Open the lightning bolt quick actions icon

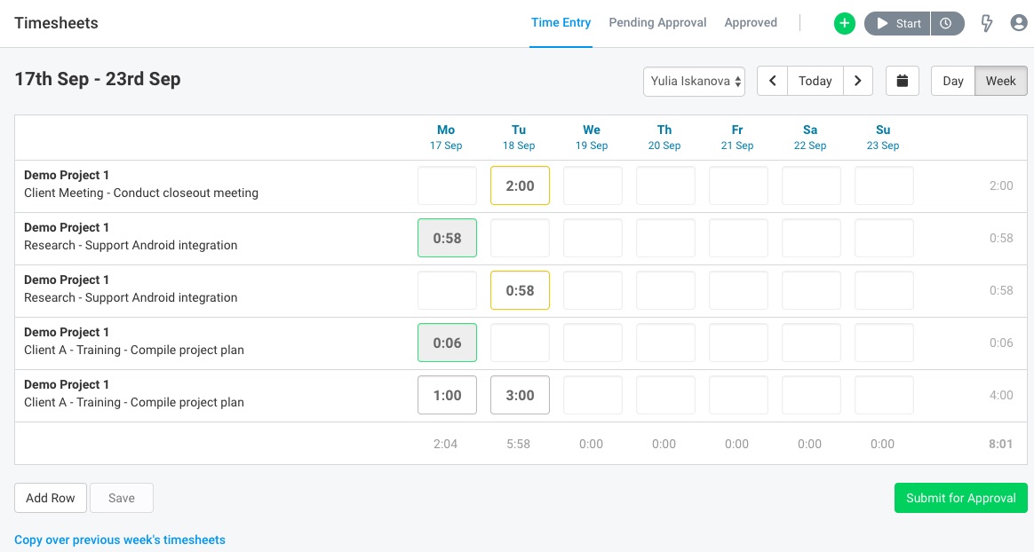pos(987,23)
